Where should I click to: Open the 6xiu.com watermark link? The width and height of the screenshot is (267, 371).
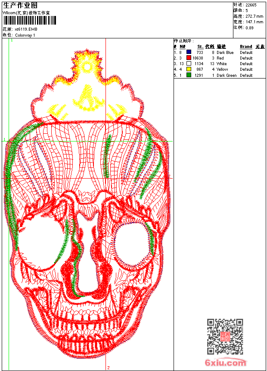click(225, 363)
